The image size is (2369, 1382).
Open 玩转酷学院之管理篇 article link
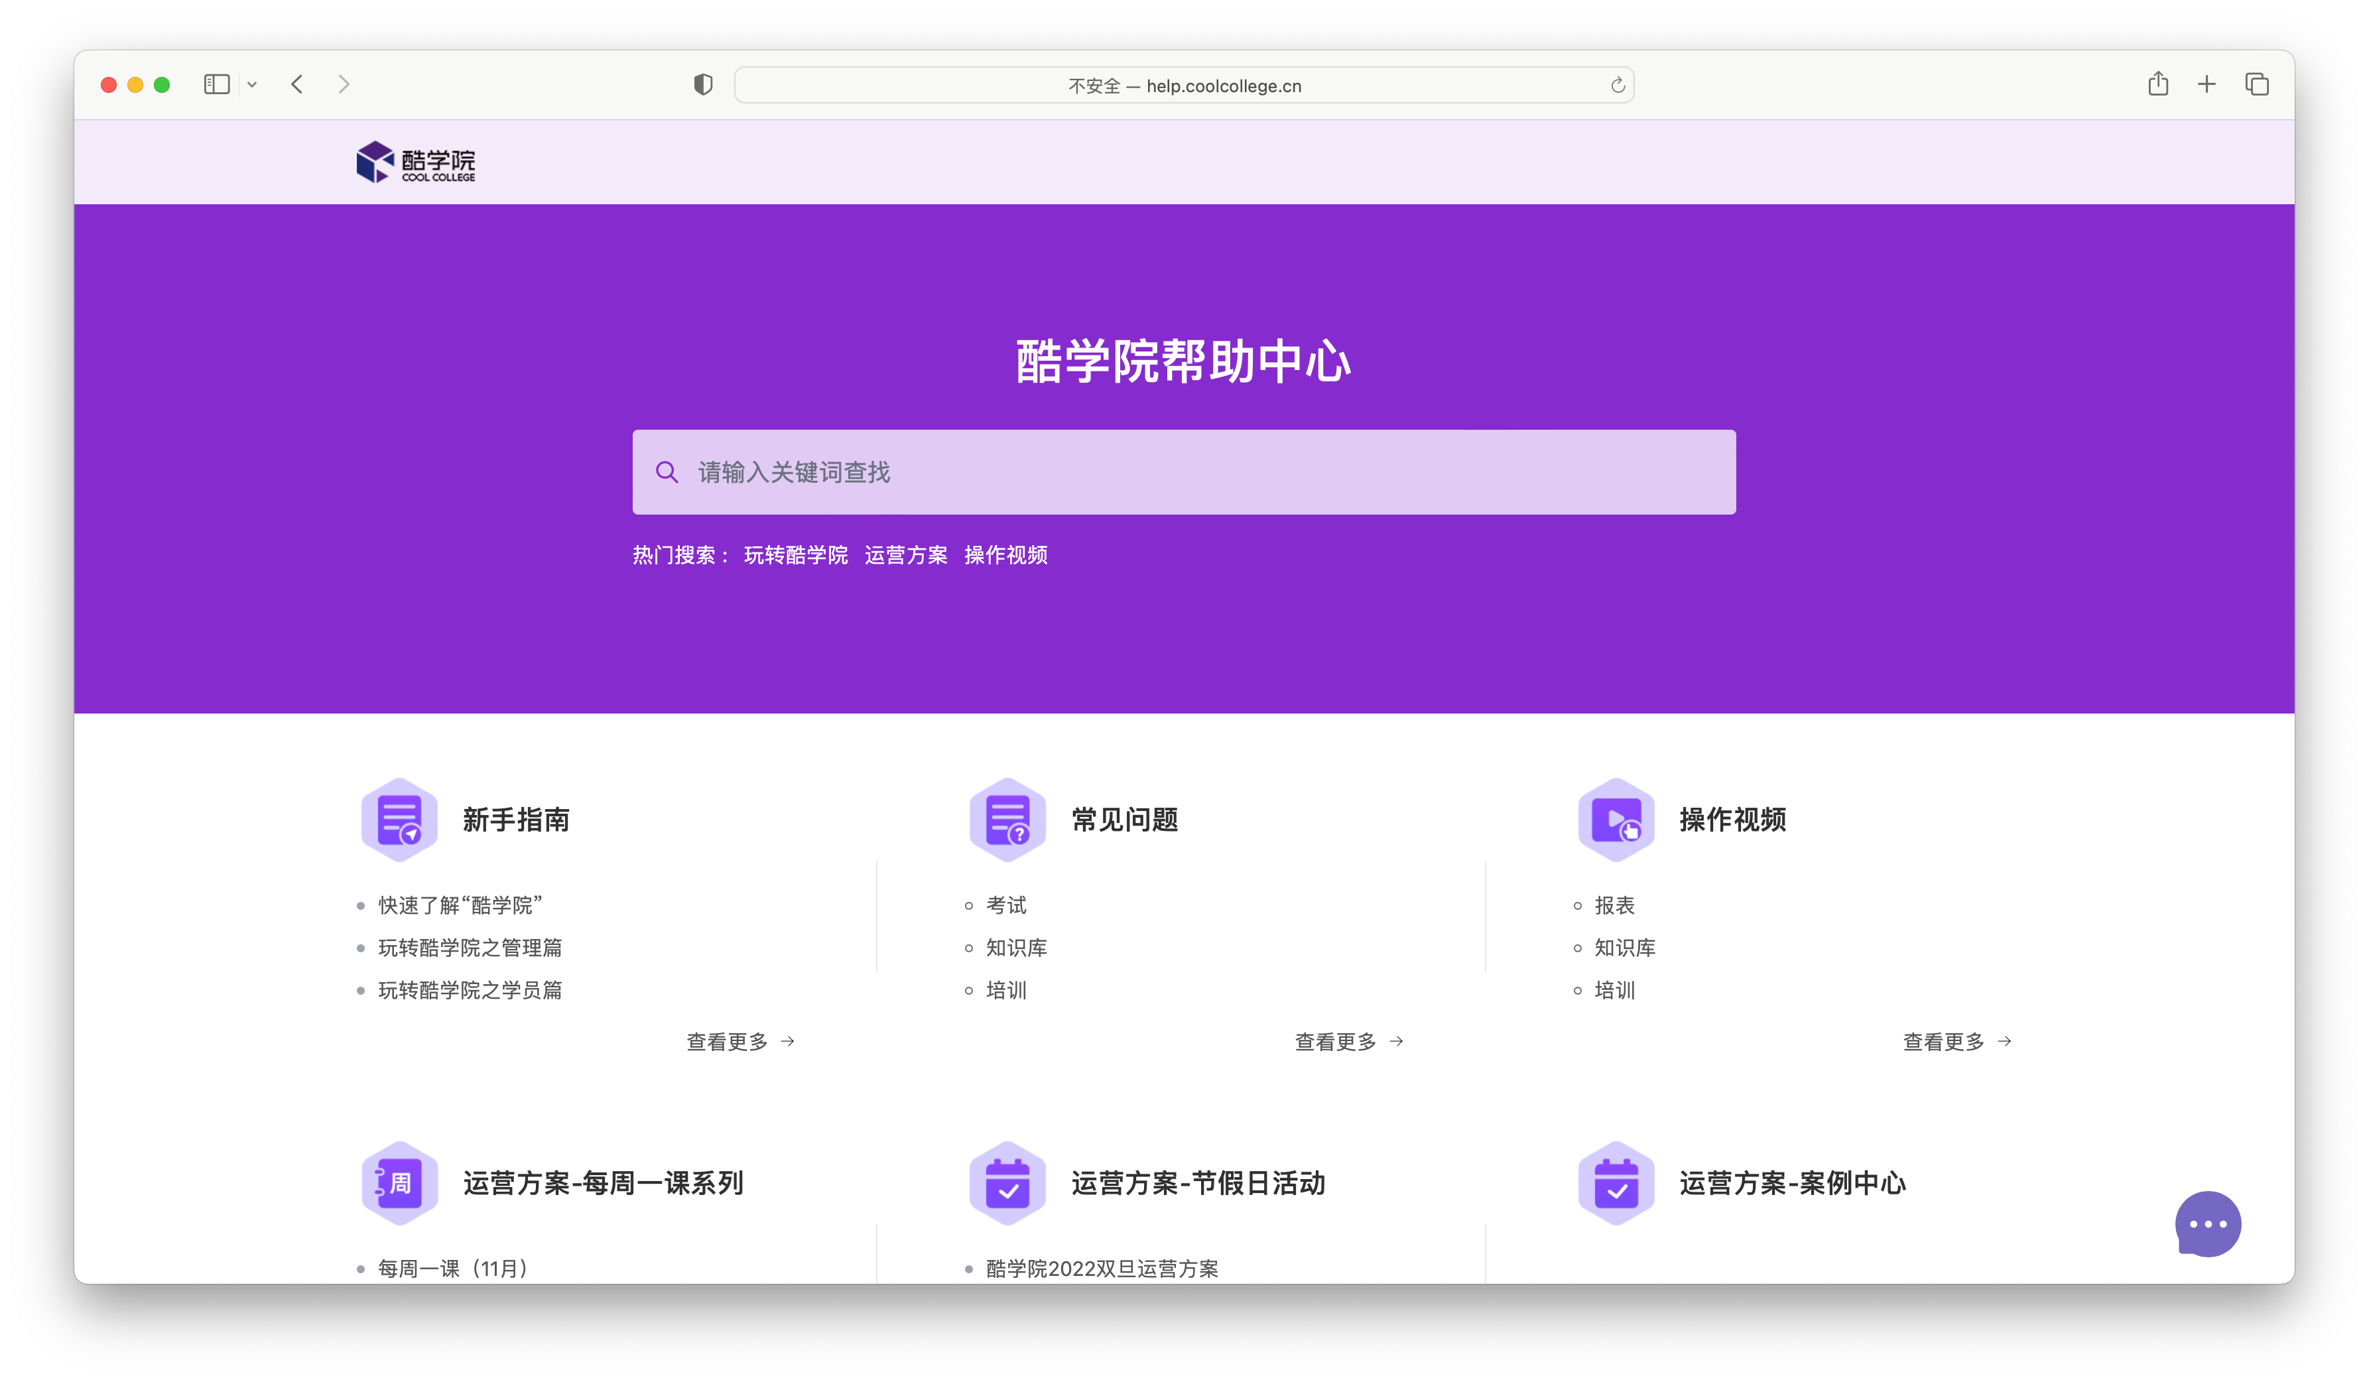470,948
